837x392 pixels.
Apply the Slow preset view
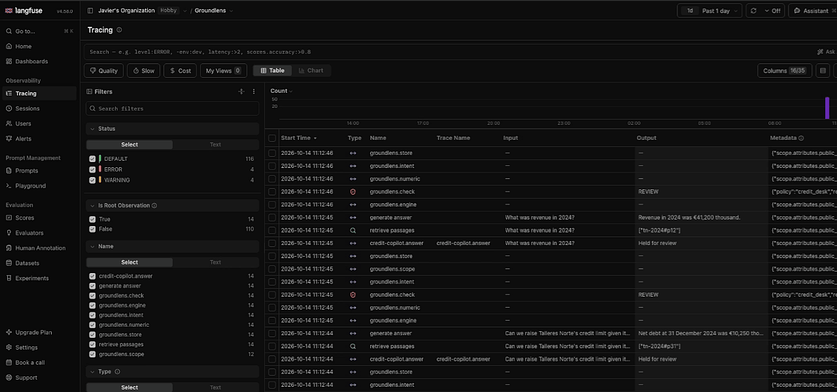(x=143, y=71)
